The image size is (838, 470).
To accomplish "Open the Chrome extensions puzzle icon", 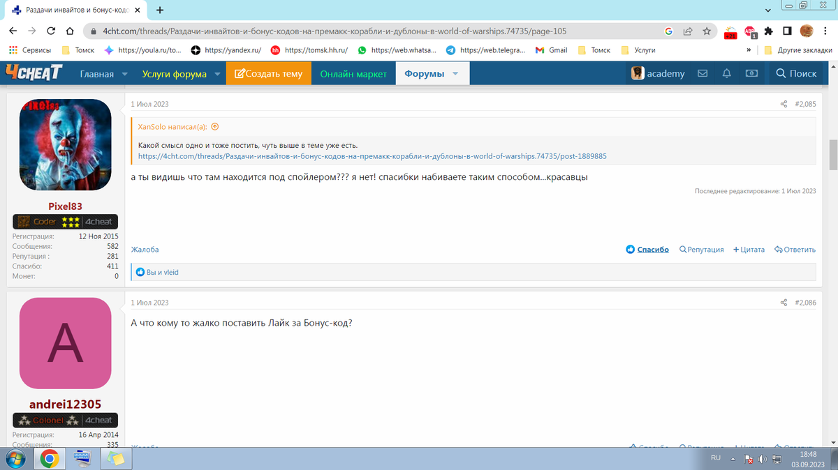I will [x=769, y=31].
